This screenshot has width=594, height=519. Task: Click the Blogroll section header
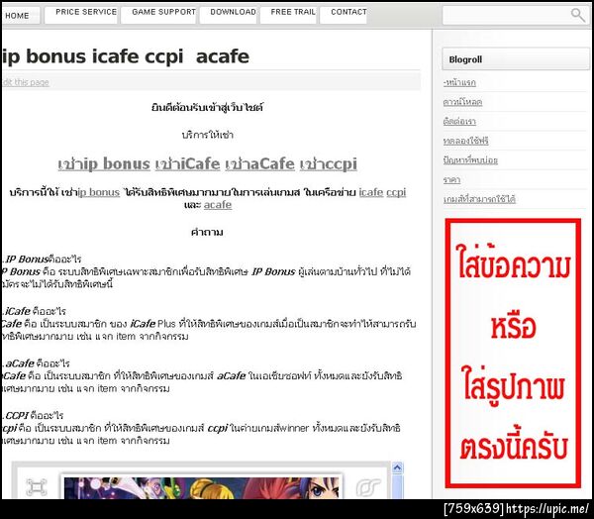coord(516,59)
